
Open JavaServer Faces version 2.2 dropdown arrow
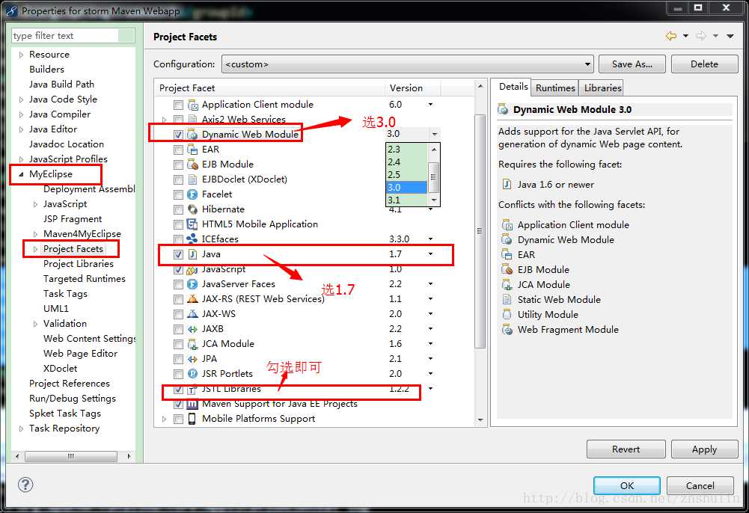tap(430, 284)
